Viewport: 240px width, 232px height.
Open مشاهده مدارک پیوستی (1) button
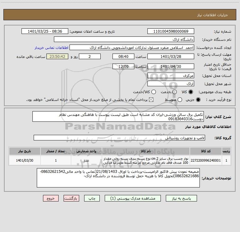[133, 198]
